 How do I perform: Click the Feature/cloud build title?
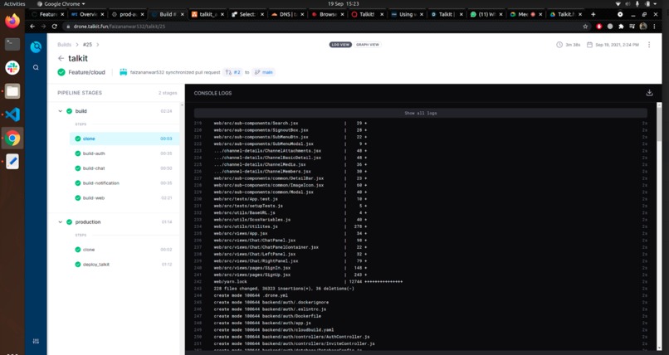click(x=86, y=72)
